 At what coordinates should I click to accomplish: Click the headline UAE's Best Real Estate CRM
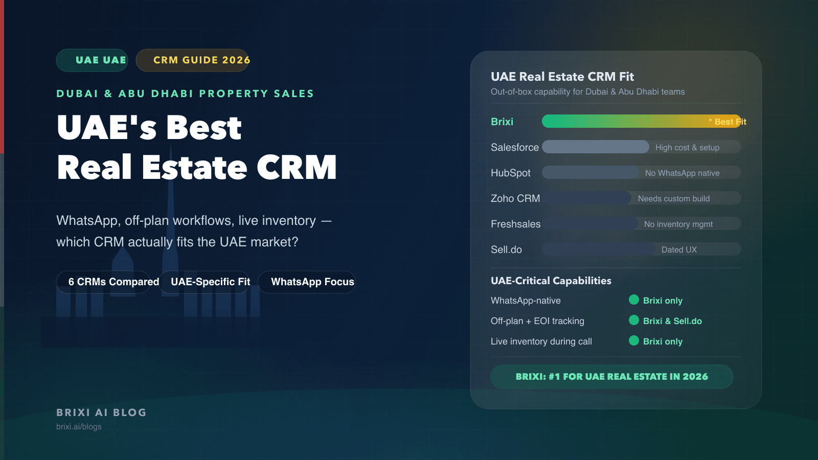(x=197, y=147)
